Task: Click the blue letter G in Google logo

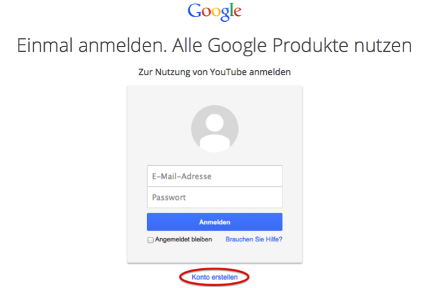Action: pos(195,11)
